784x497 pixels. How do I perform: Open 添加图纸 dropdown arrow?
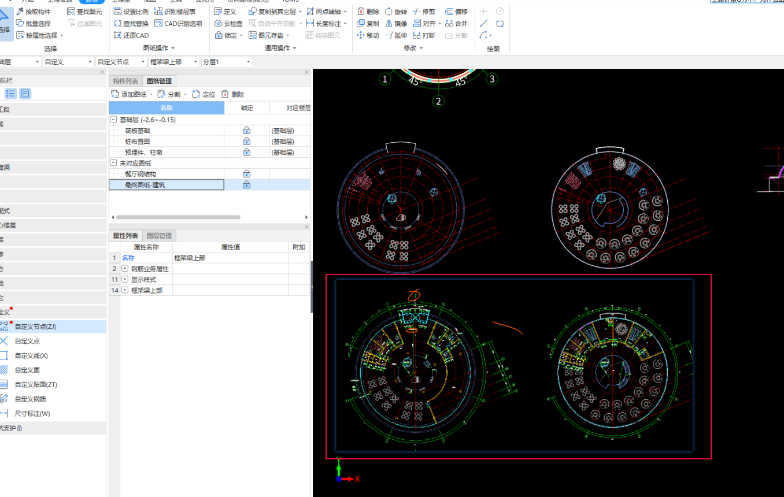click(151, 95)
